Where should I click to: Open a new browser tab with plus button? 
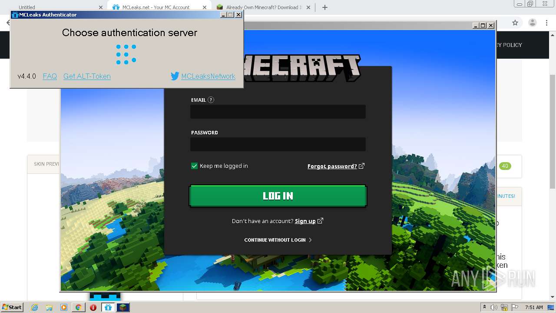point(324,7)
